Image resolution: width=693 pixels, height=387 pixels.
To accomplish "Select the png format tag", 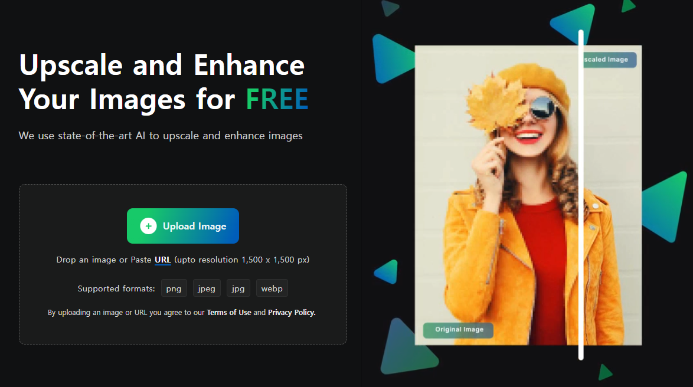I will click(174, 288).
